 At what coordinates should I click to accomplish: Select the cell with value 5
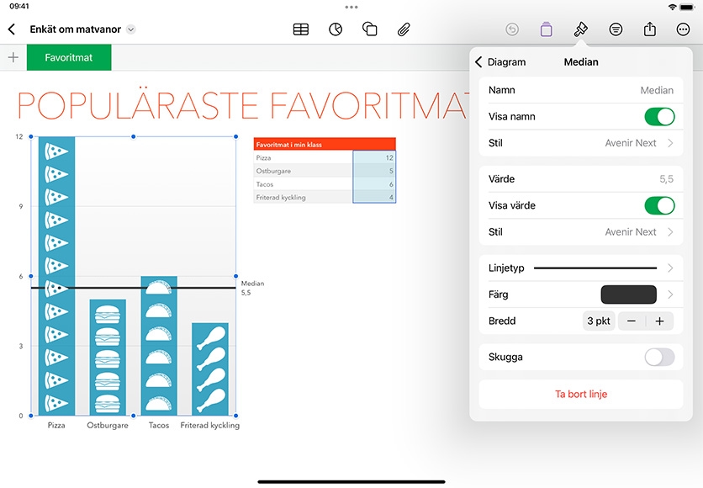[x=374, y=171]
